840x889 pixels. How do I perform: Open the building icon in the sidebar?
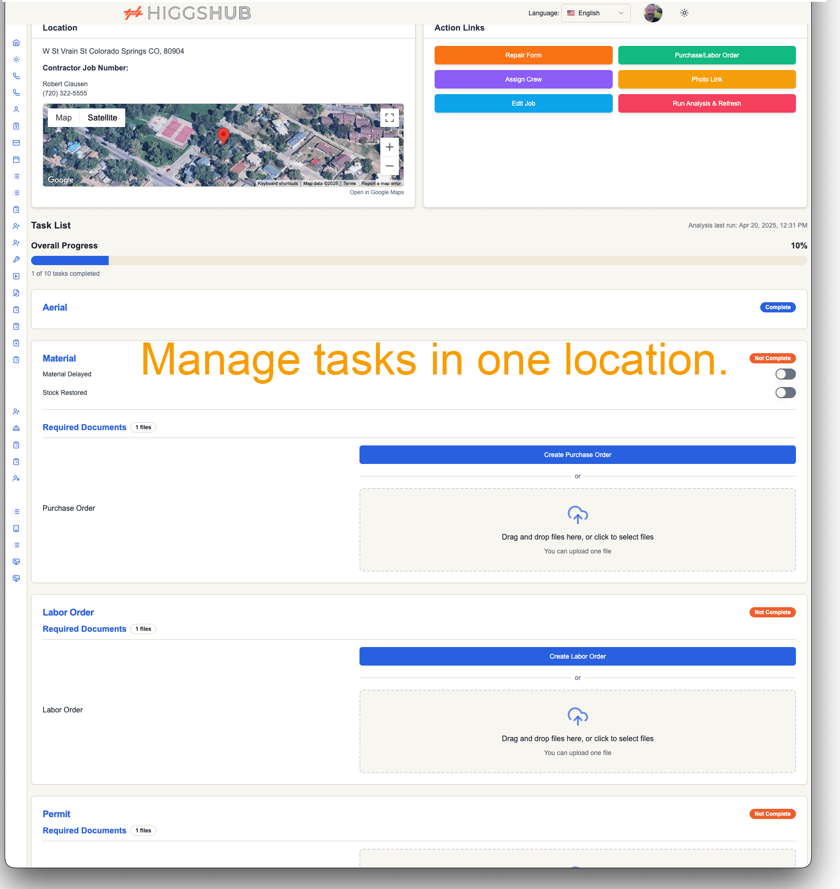[16, 528]
